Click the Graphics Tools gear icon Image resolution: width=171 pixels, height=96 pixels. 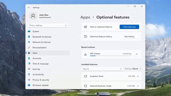85,76
